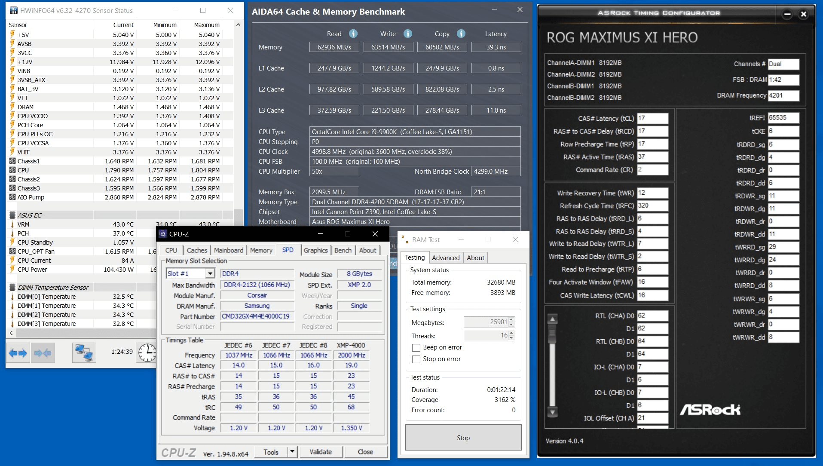
Task: Click thermometer icon beside VRM row
Action: pyautogui.click(x=12, y=224)
